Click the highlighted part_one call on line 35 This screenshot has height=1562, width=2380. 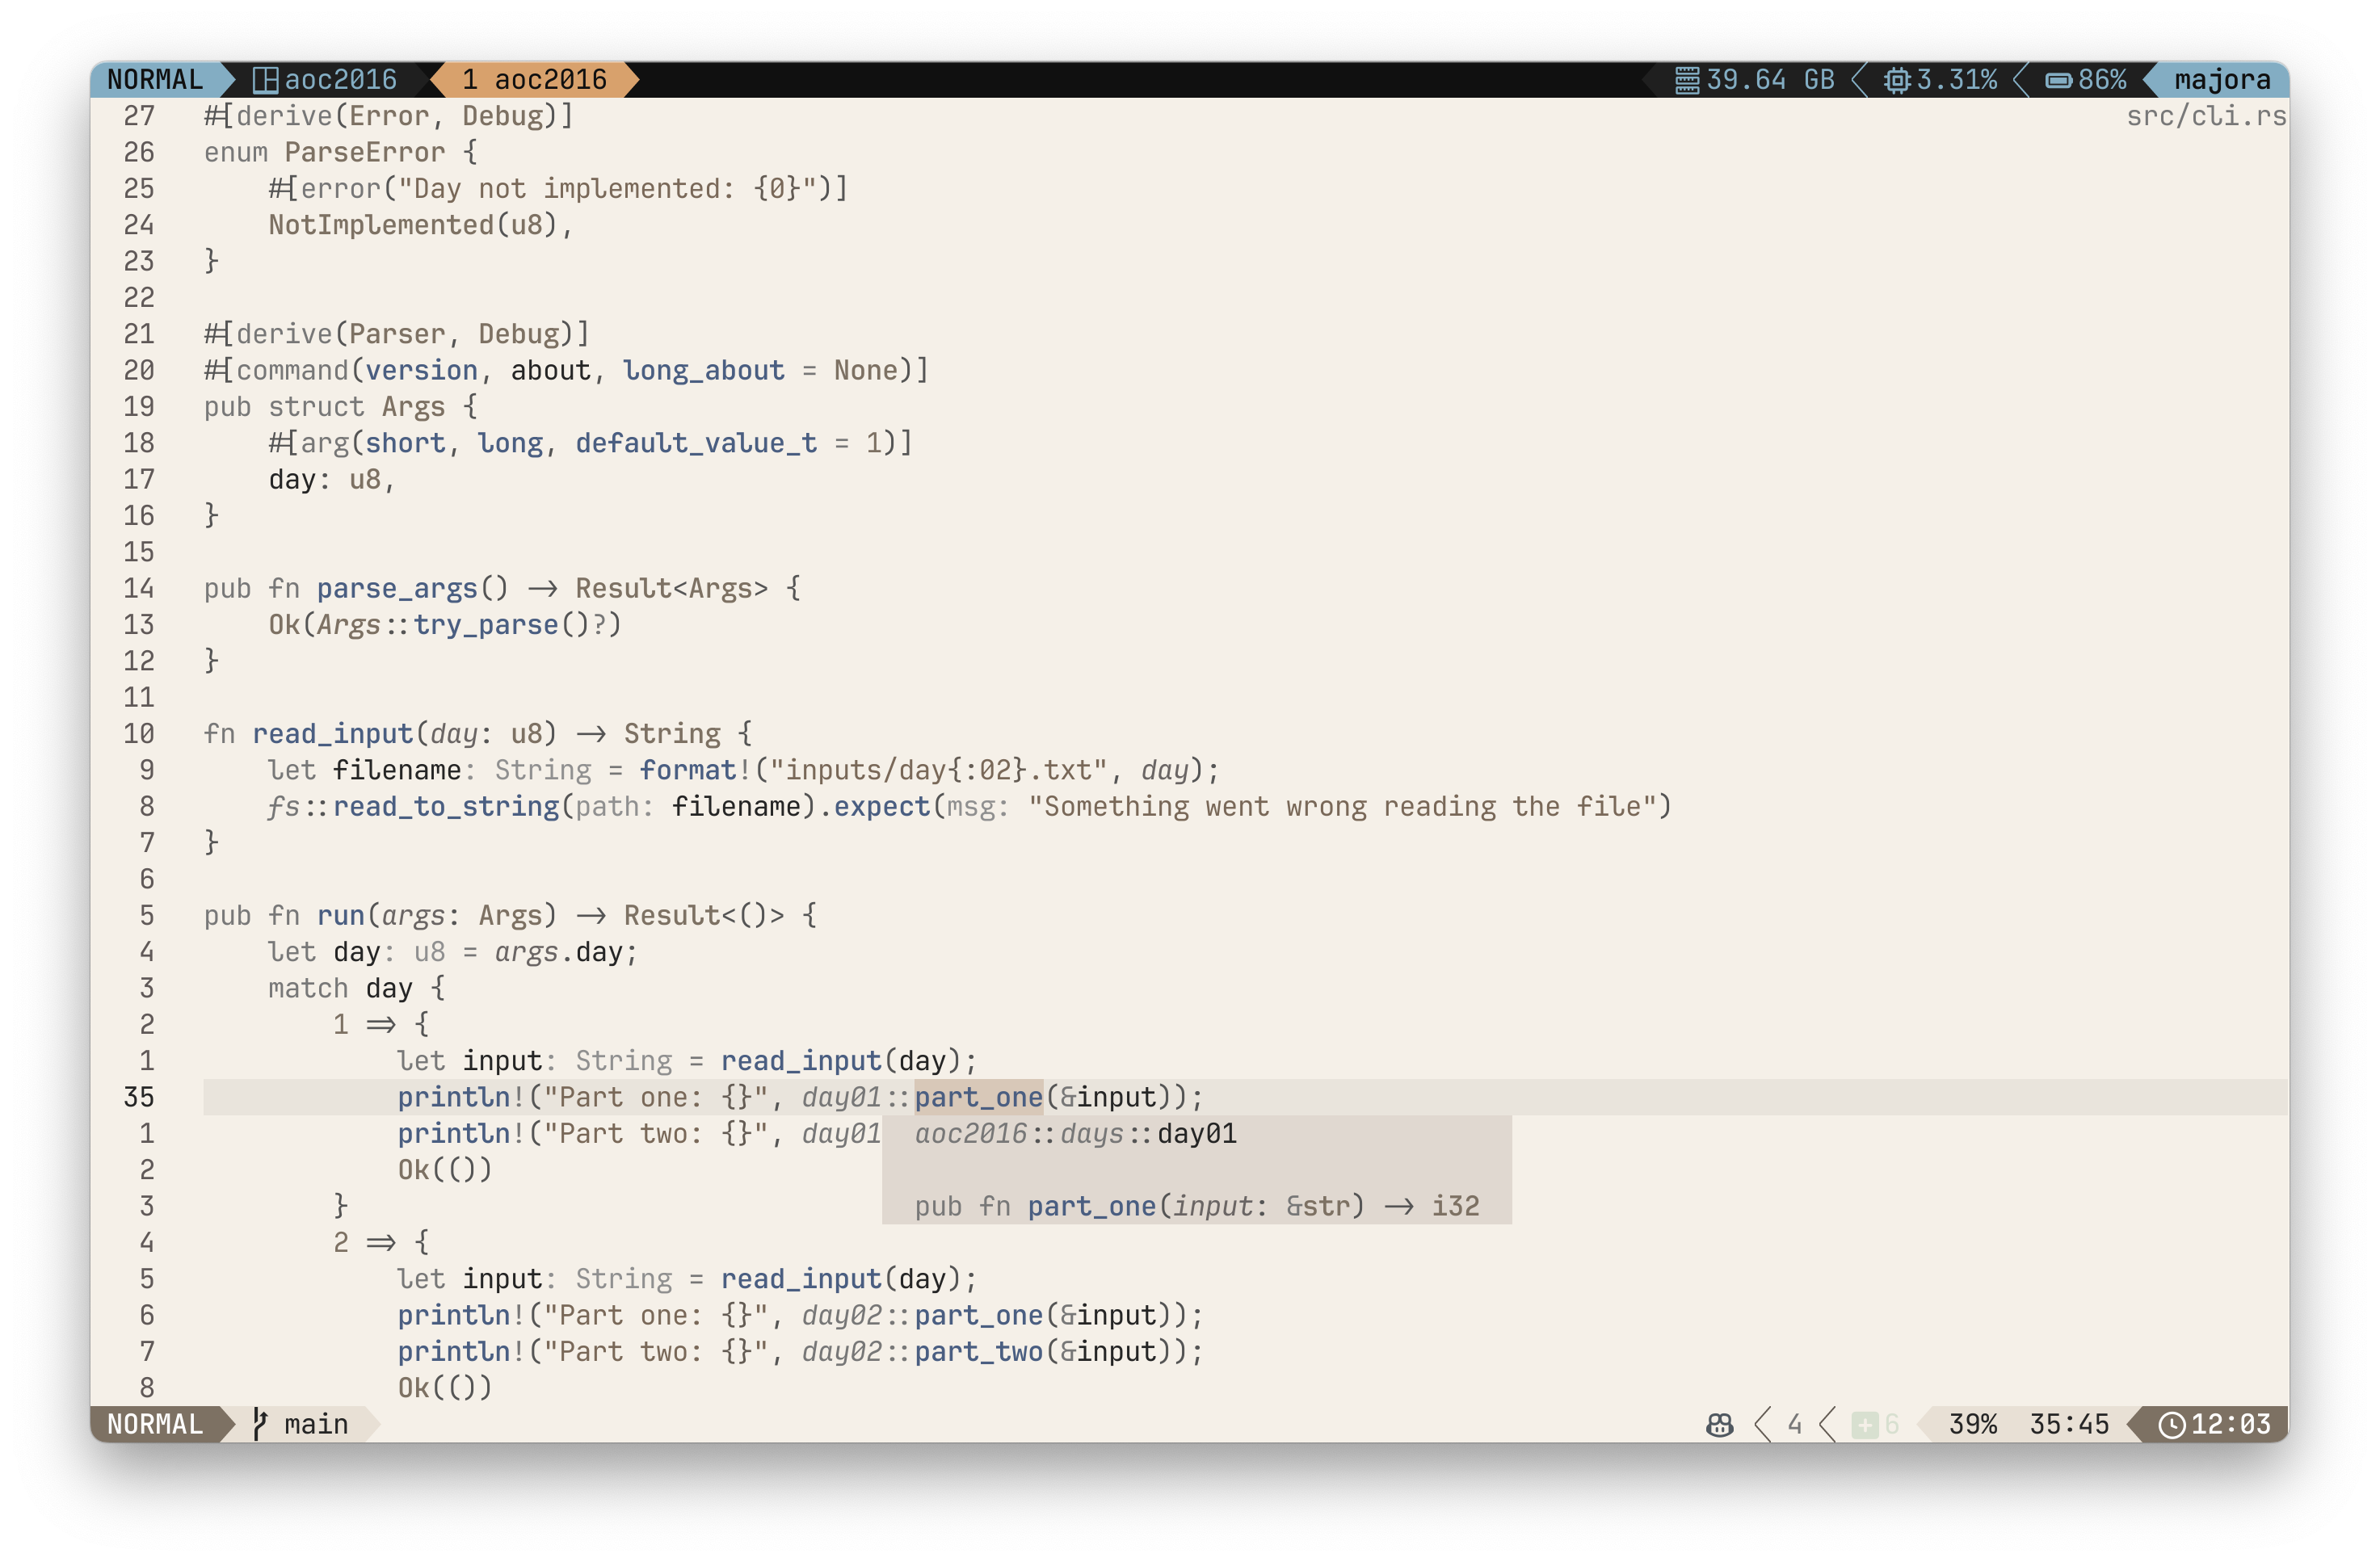[x=978, y=1097]
